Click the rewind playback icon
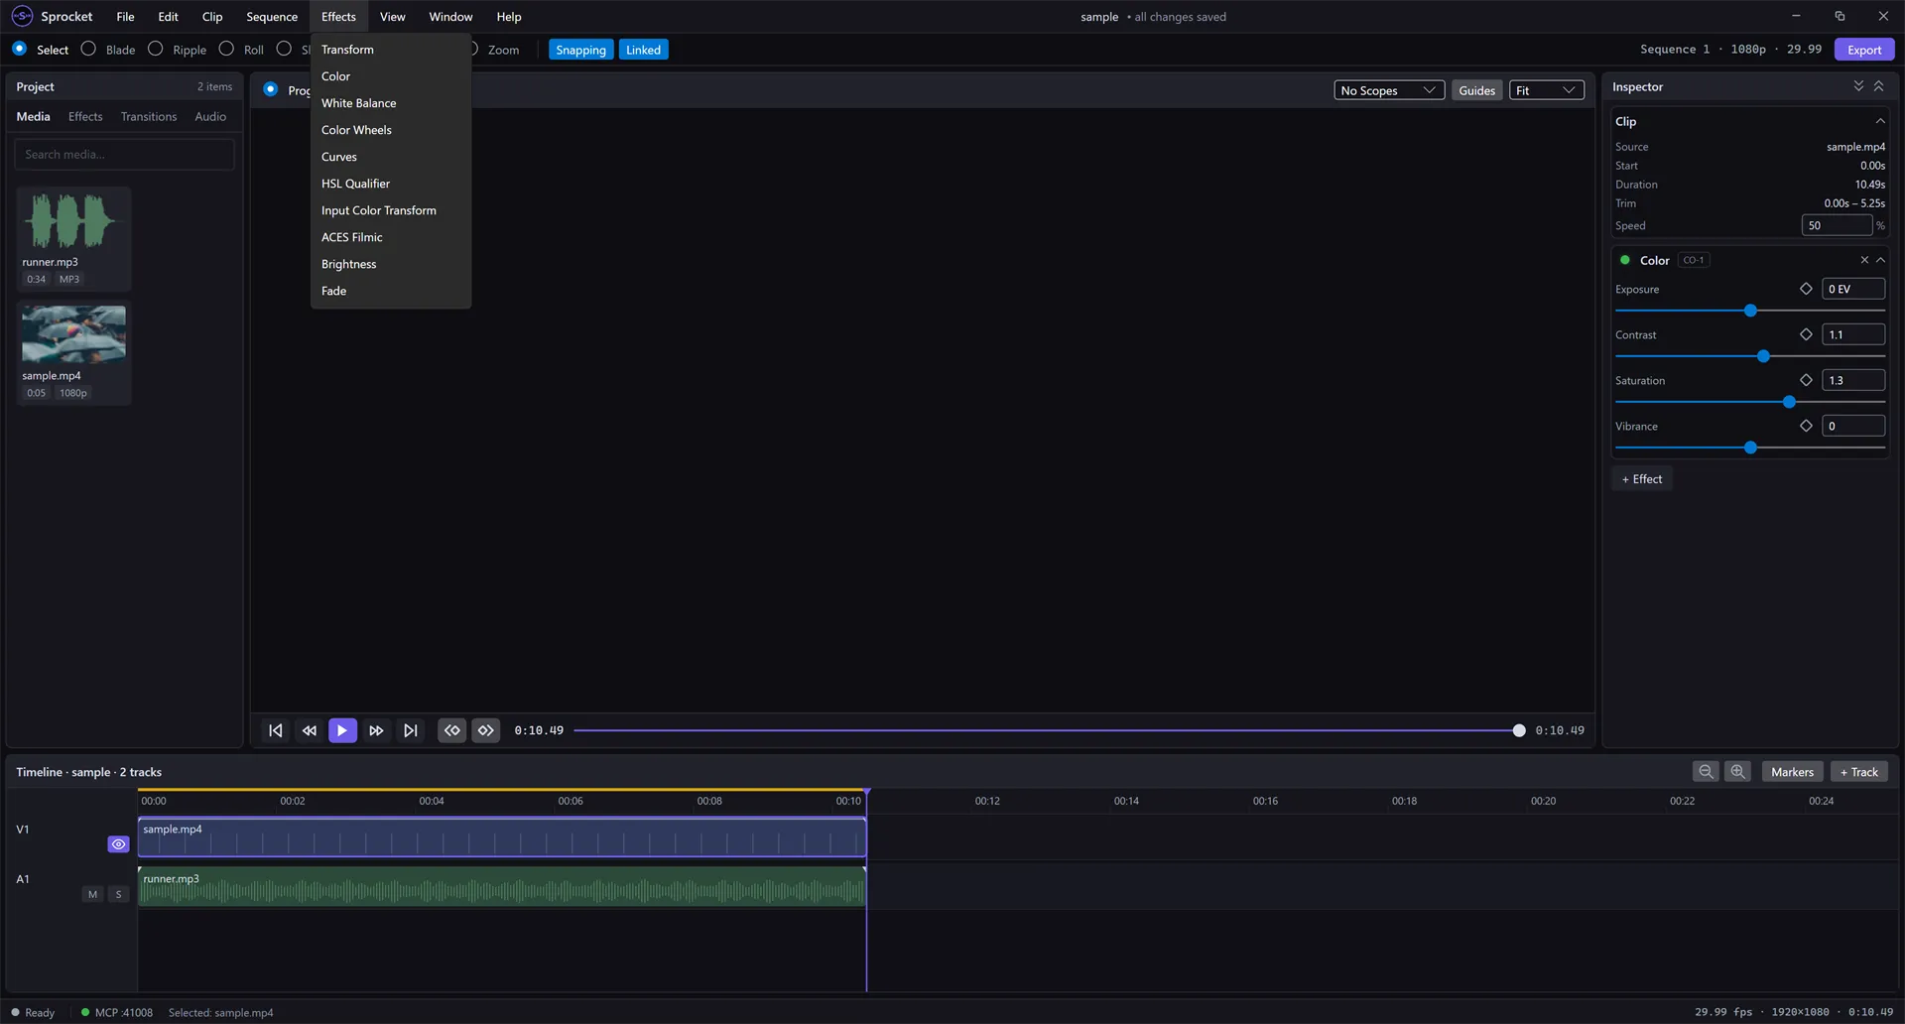 tap(310, 730)
